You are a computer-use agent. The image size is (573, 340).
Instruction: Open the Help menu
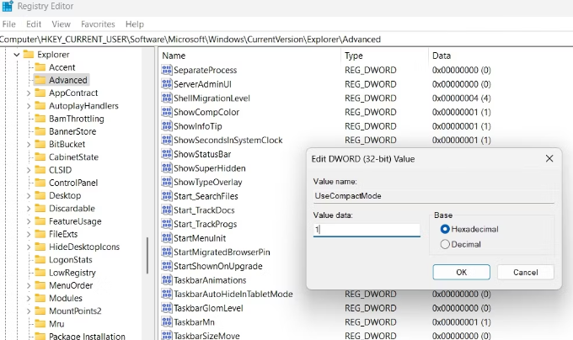click(x=135, y=24)
